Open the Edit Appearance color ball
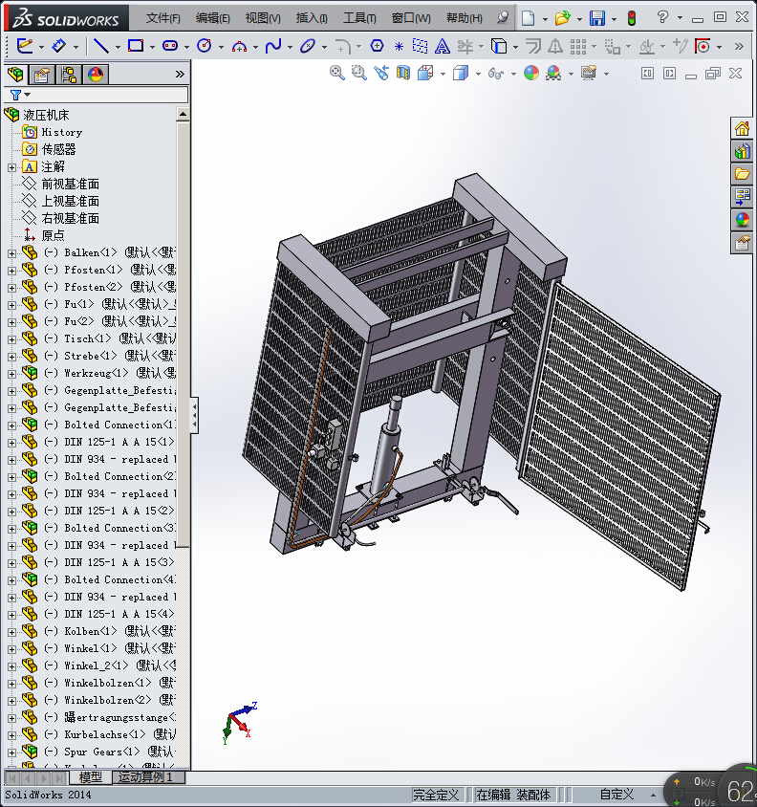 coord(530,73)
